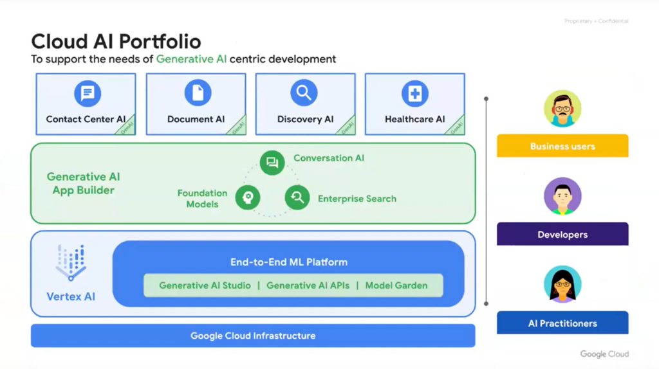Click the Cloud AI Portfolio title
Viewport: 659px width, 369px height.
click(116, 42)
